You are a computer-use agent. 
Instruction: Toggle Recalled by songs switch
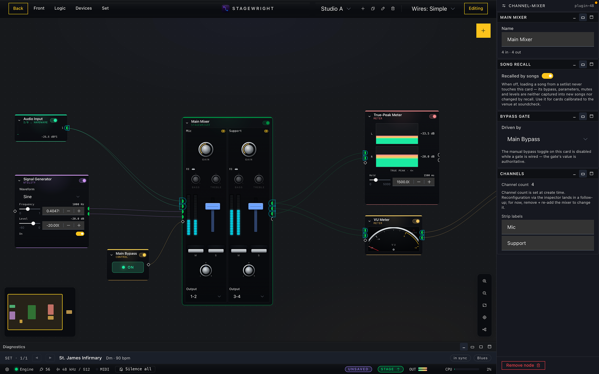click(x=547, y=76)
